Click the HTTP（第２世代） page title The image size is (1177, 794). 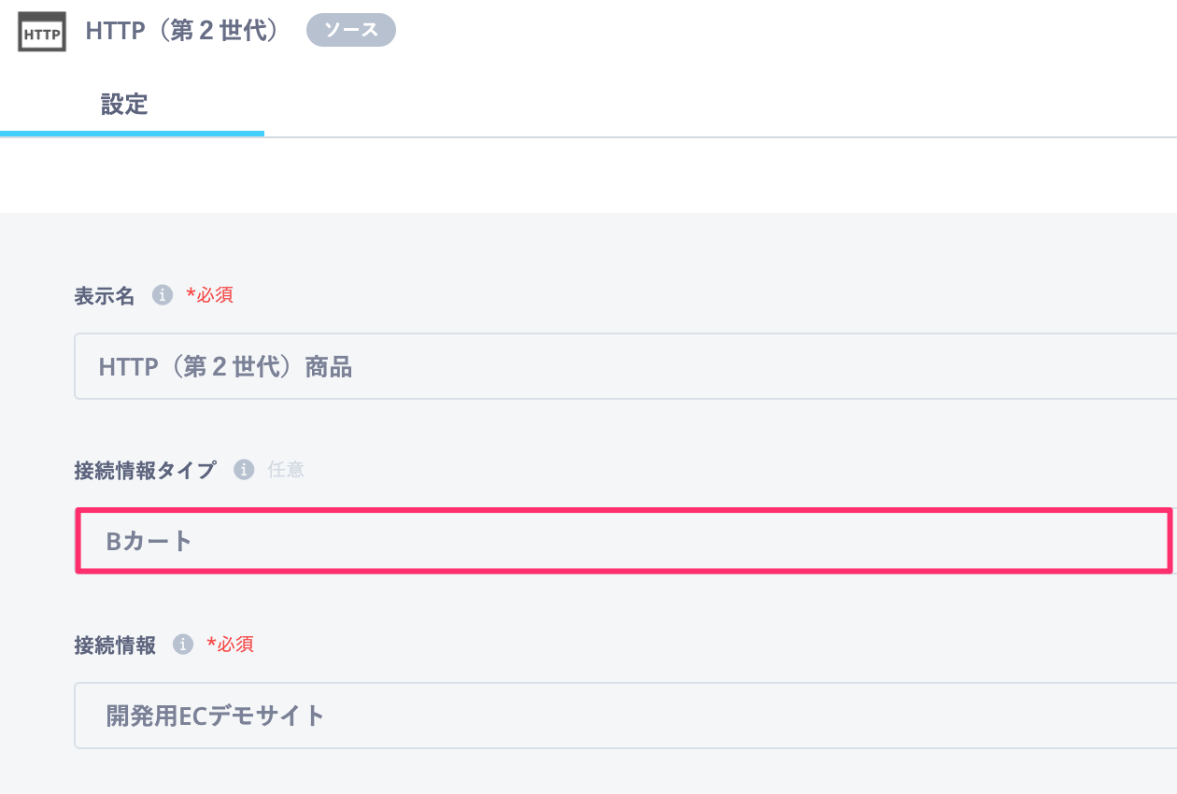click(x=183, y=31)
